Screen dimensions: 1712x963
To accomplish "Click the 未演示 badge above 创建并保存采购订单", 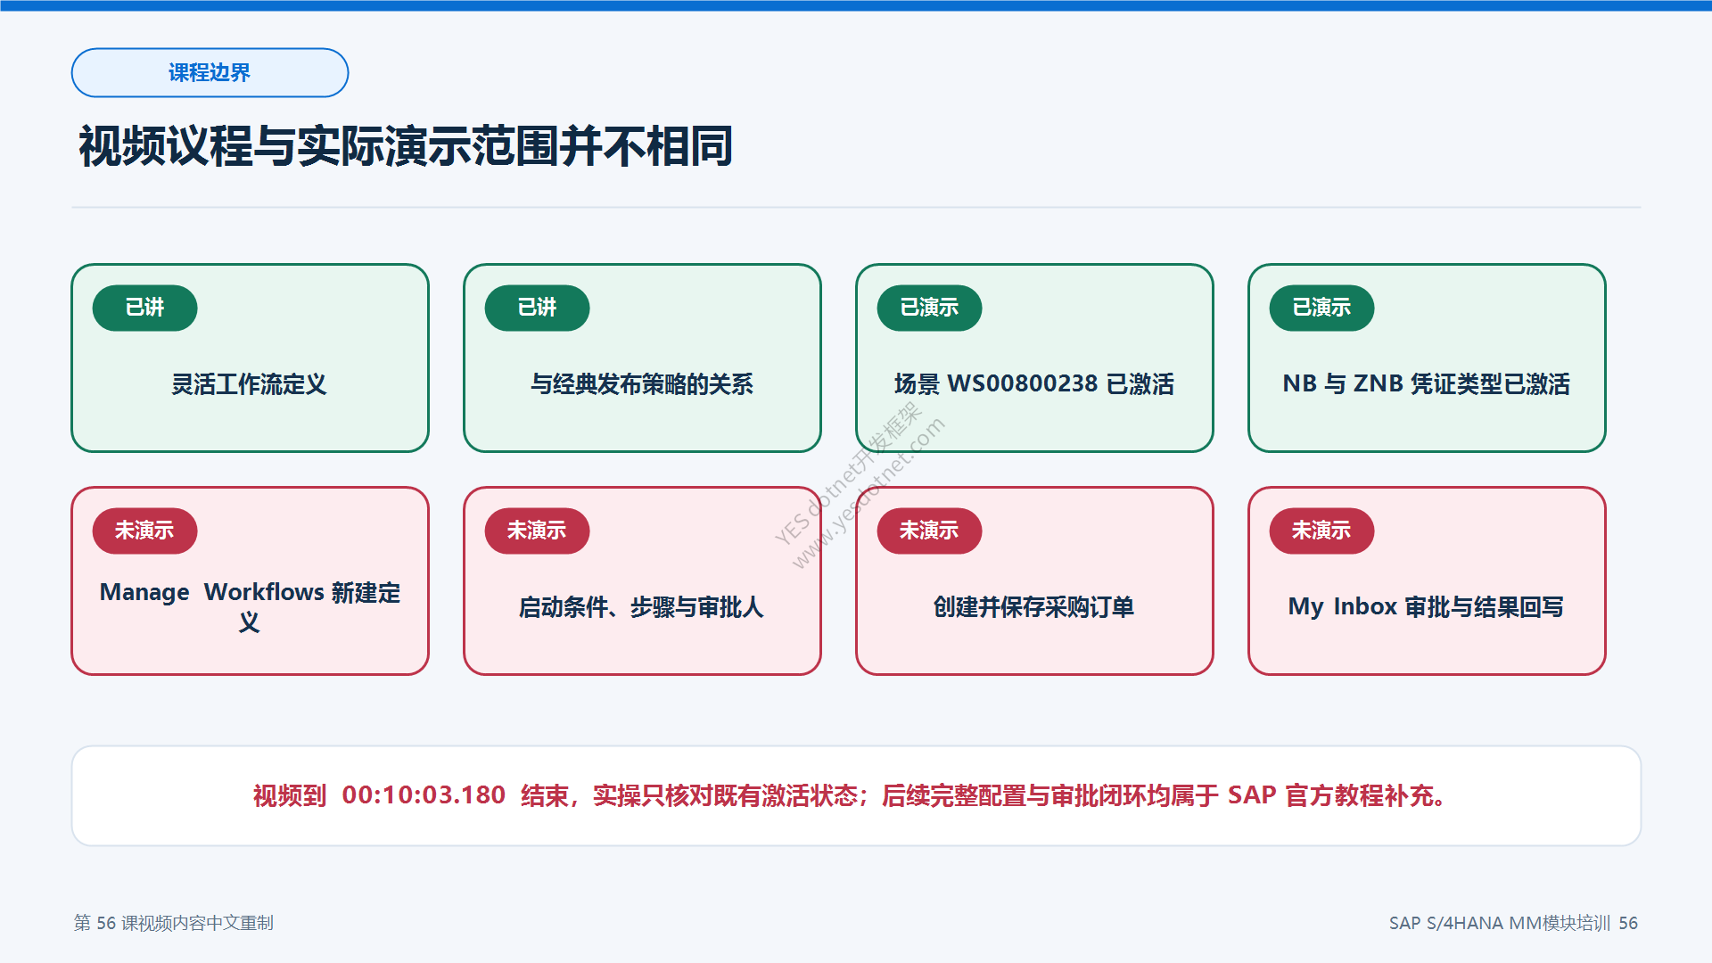I will click(x=929, y=531).
